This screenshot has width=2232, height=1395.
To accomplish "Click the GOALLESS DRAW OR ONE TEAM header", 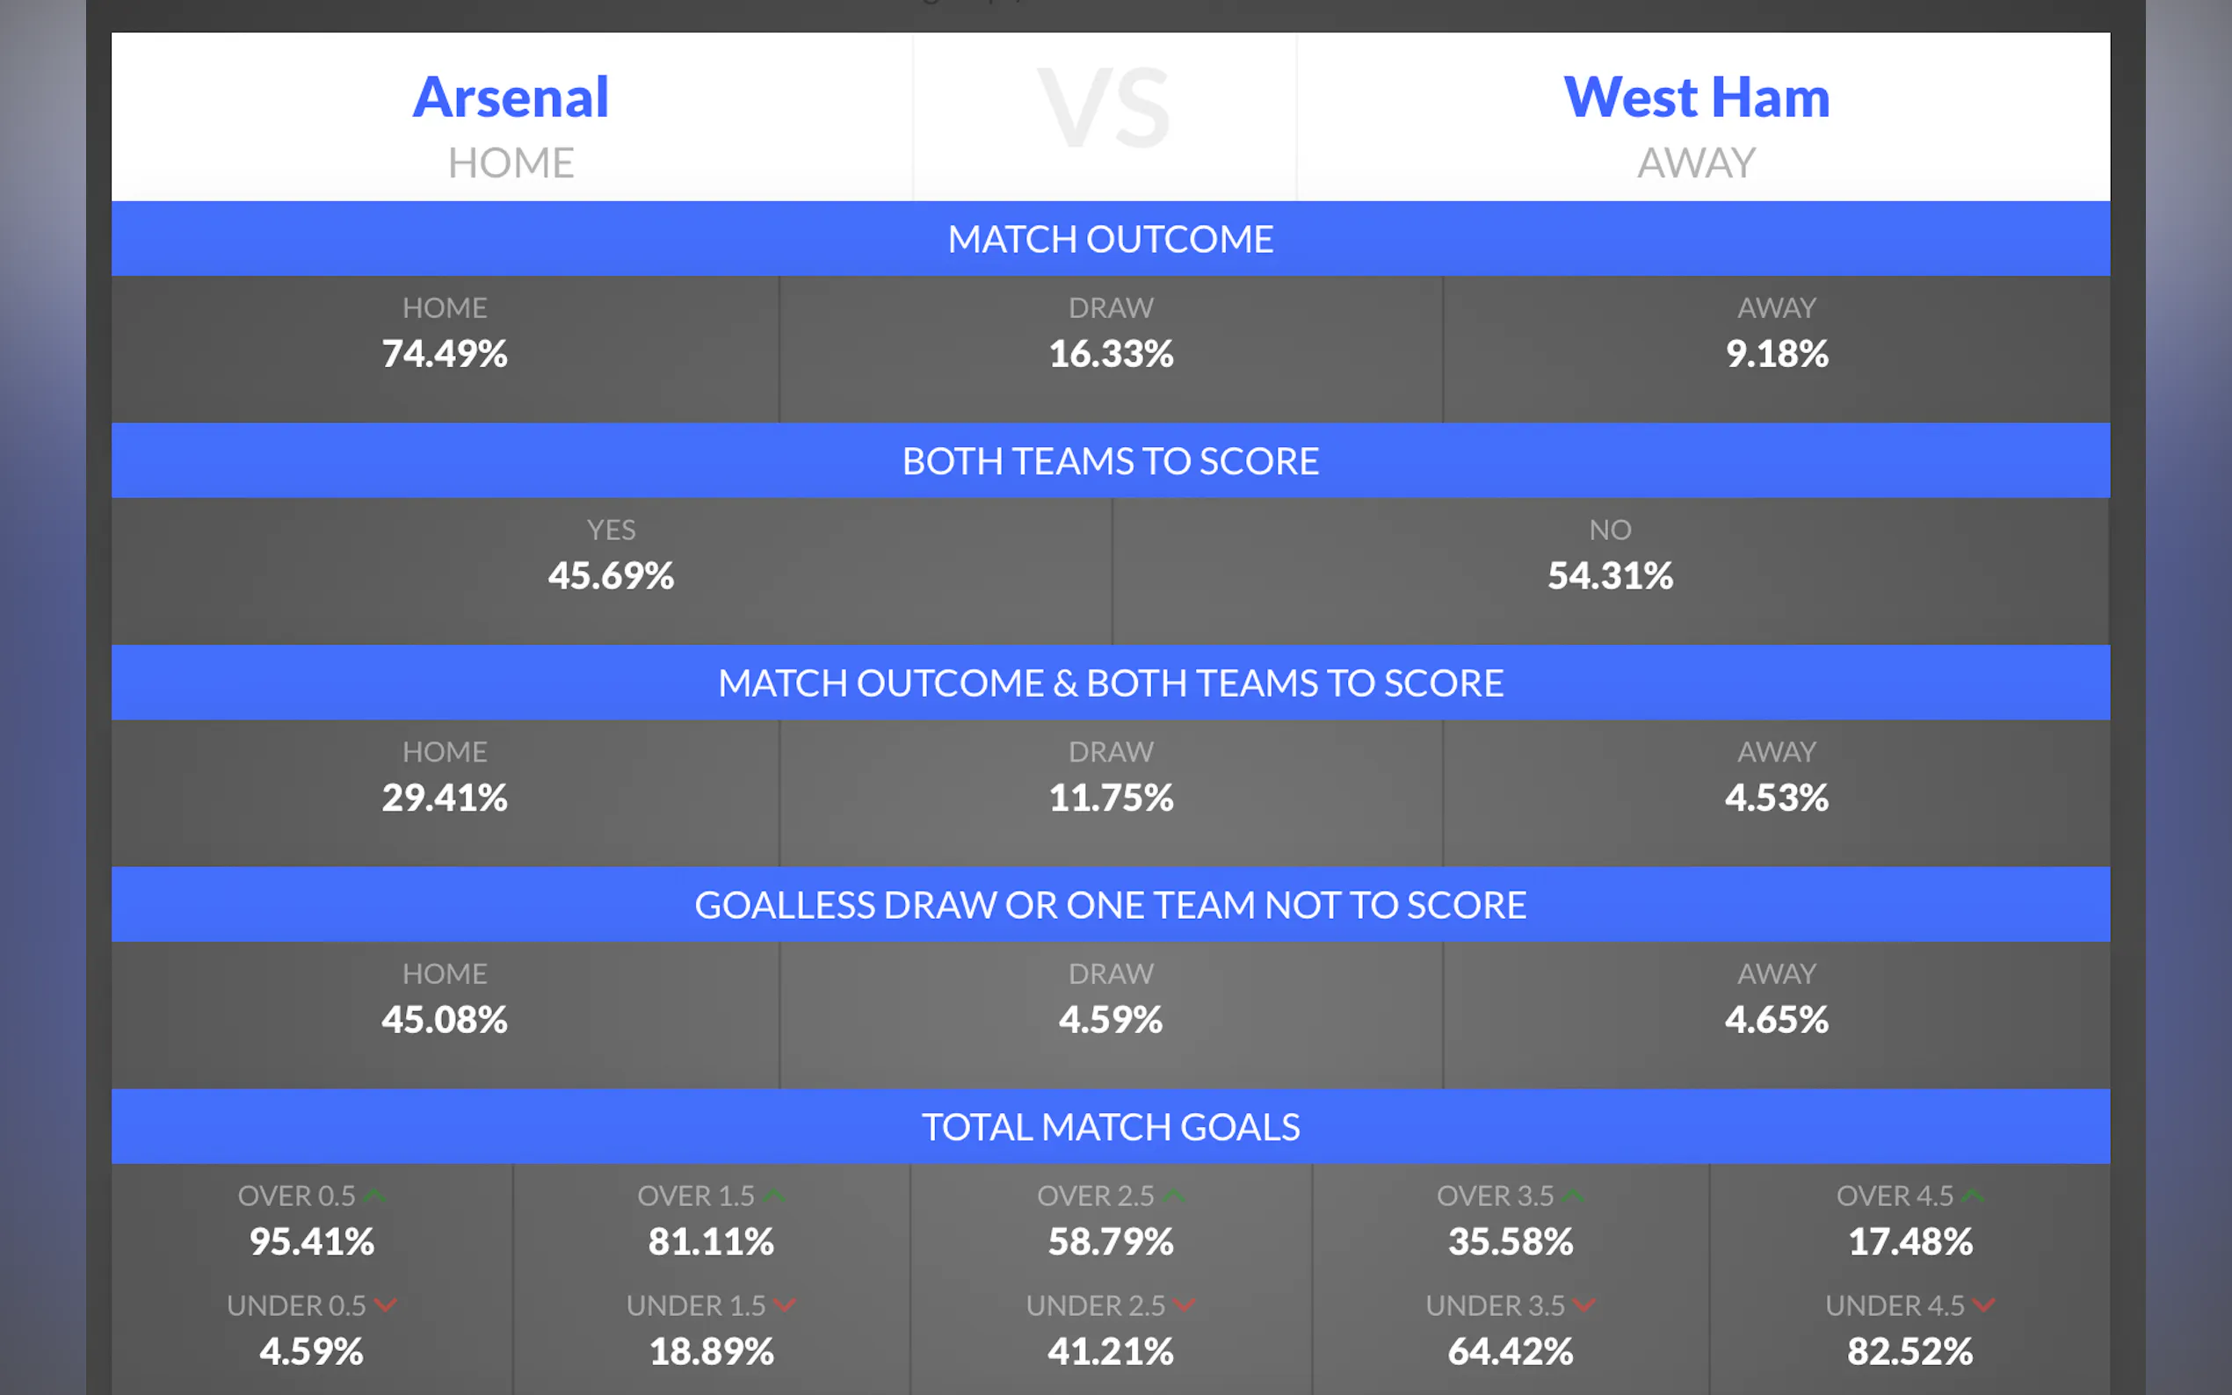I will click(1110, 905).
